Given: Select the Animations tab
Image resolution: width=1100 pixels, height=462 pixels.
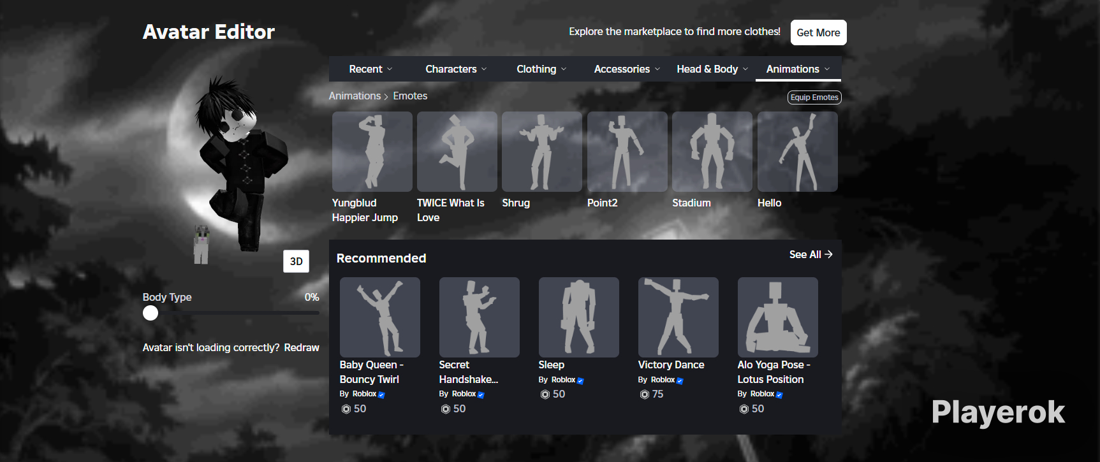Looking at the screenshot, I should point(798,69).
